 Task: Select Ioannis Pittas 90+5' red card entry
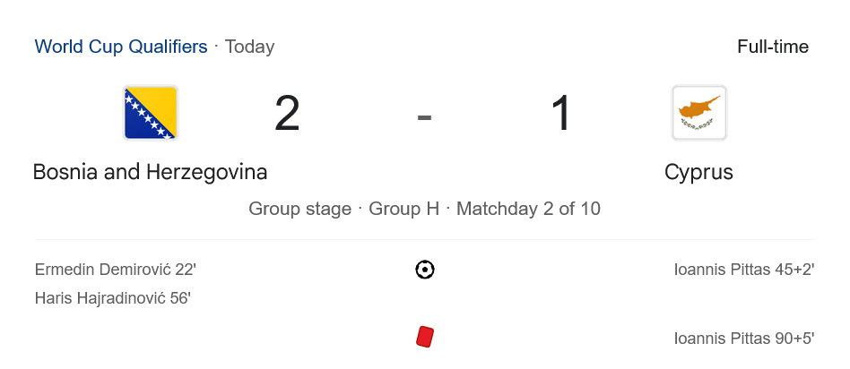pos(744,339)
